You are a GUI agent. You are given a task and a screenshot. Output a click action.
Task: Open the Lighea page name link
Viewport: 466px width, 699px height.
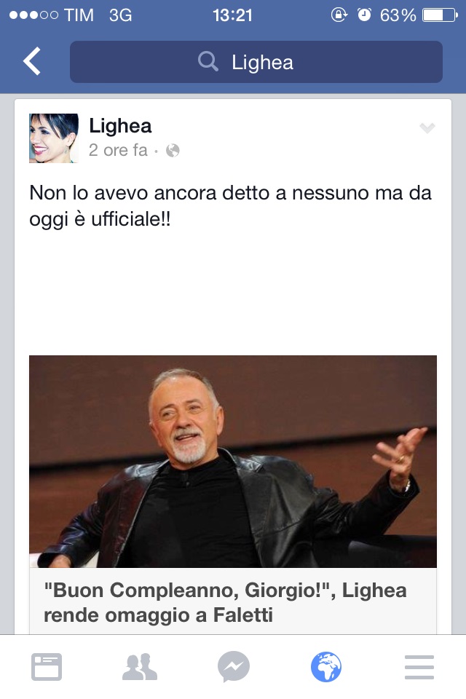click(x=120, y=126)
